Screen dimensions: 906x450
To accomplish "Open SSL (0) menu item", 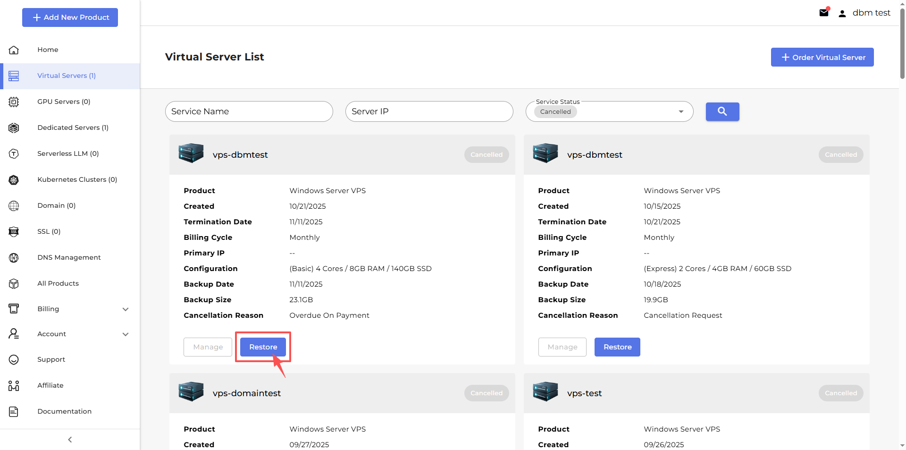I will coord(70,231).
